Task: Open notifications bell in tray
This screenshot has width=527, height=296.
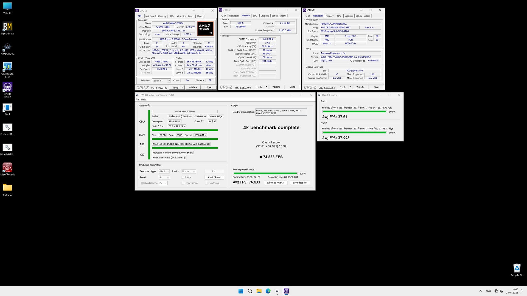Action: tap(521, 291)
